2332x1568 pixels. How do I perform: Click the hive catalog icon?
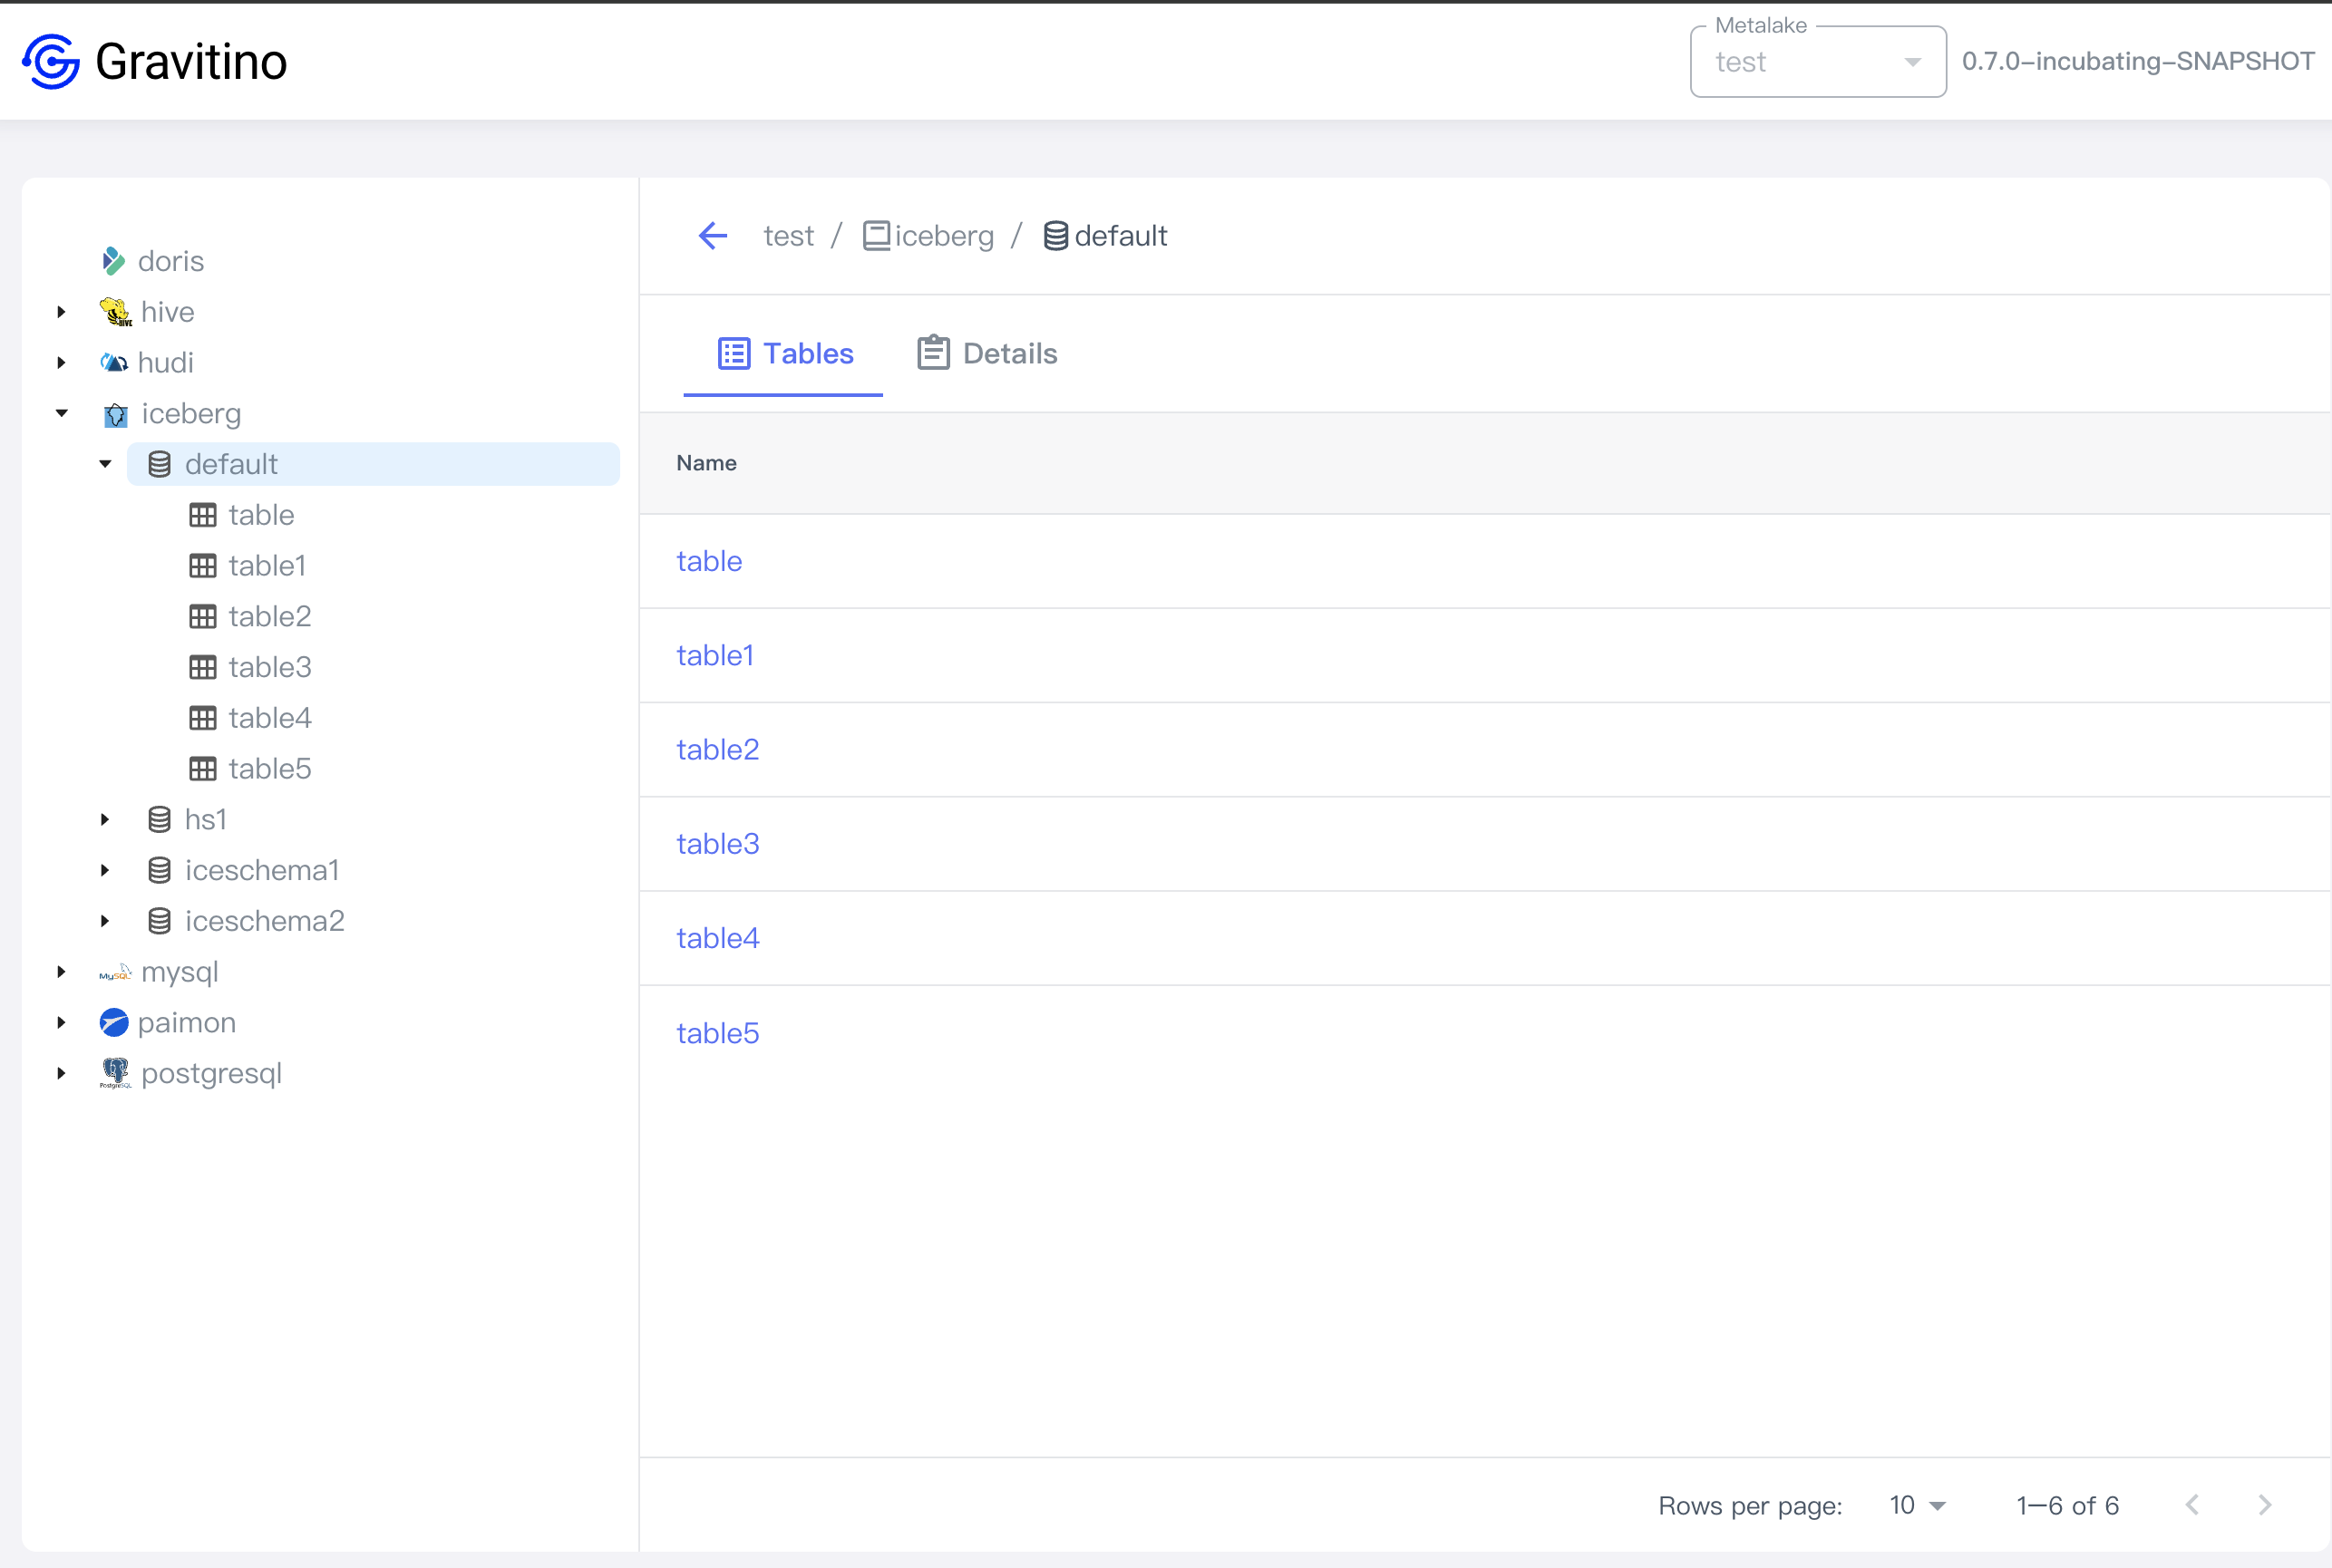point(115,312)
